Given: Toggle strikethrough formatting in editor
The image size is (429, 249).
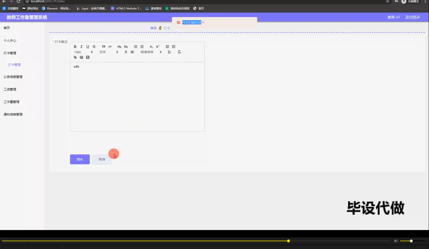Looking at the screenshot, I should pyautogui.click(x=94, y=47).
